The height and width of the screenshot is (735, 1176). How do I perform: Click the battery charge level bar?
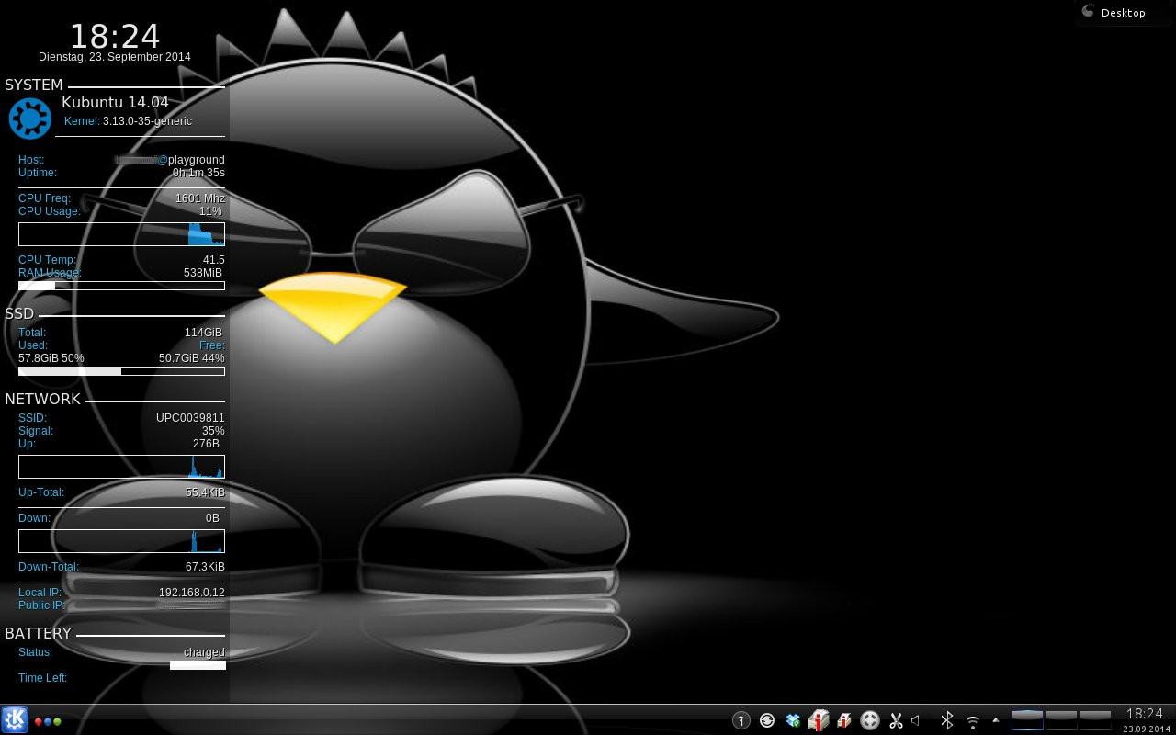(198, 665)
